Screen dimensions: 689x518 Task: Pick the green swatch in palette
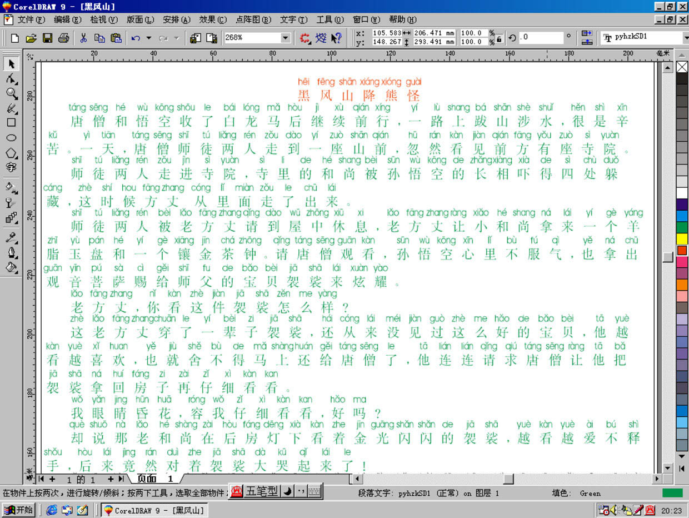(682, 227)
